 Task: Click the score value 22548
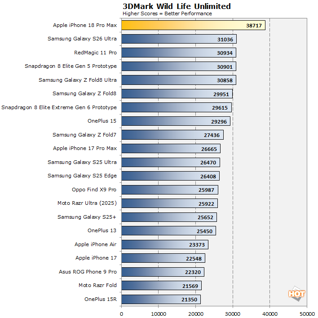point(194,258)
